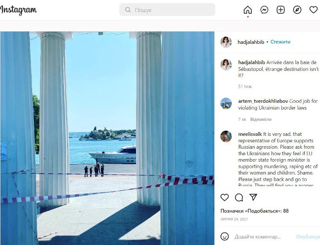
Task: Click hadjalahbib avatar in post header
Action: [226, 42]
